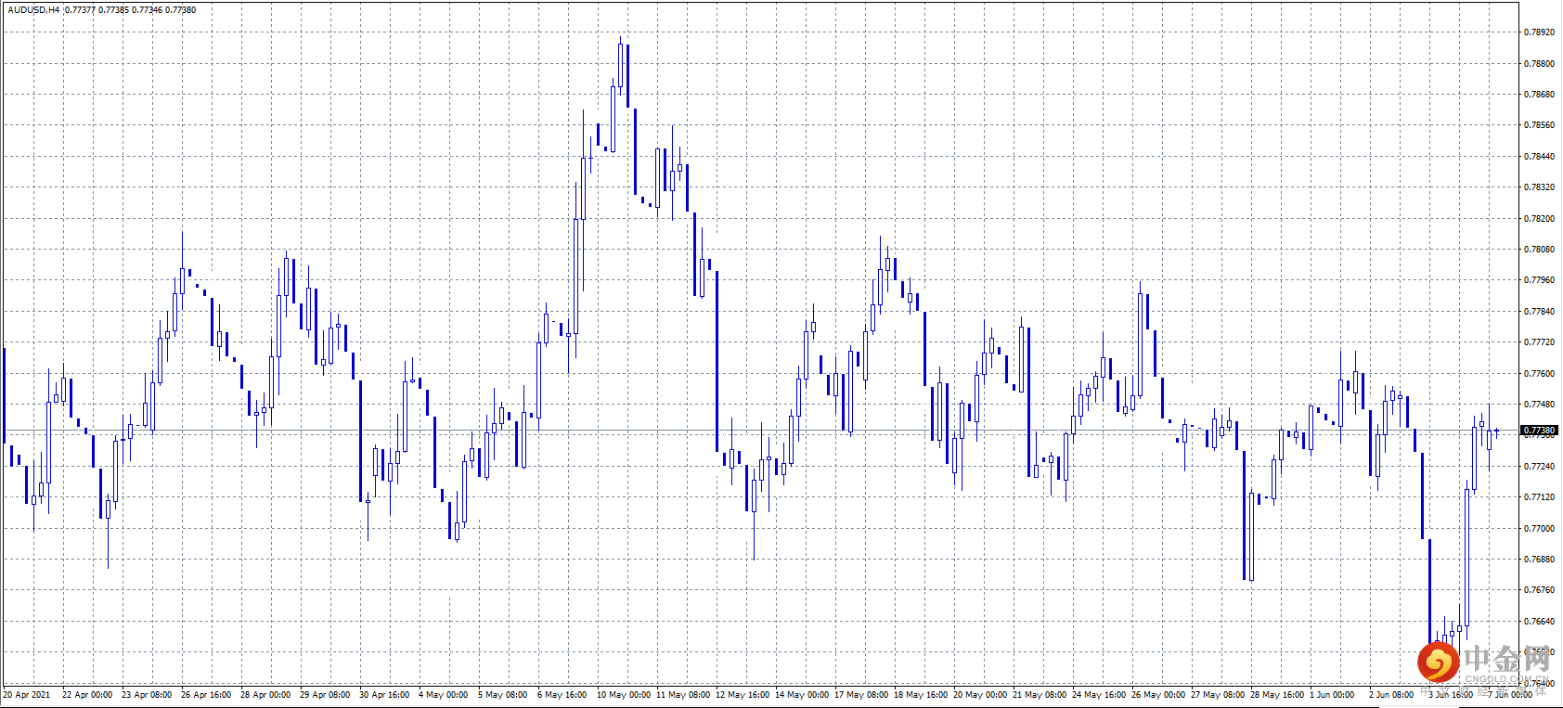1563x708 pixels.
Task: Choose the 18 May 16:00 time label
Action: 921,695
